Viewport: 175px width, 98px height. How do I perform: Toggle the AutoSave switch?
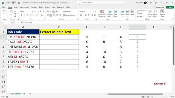tap(14, 3)
